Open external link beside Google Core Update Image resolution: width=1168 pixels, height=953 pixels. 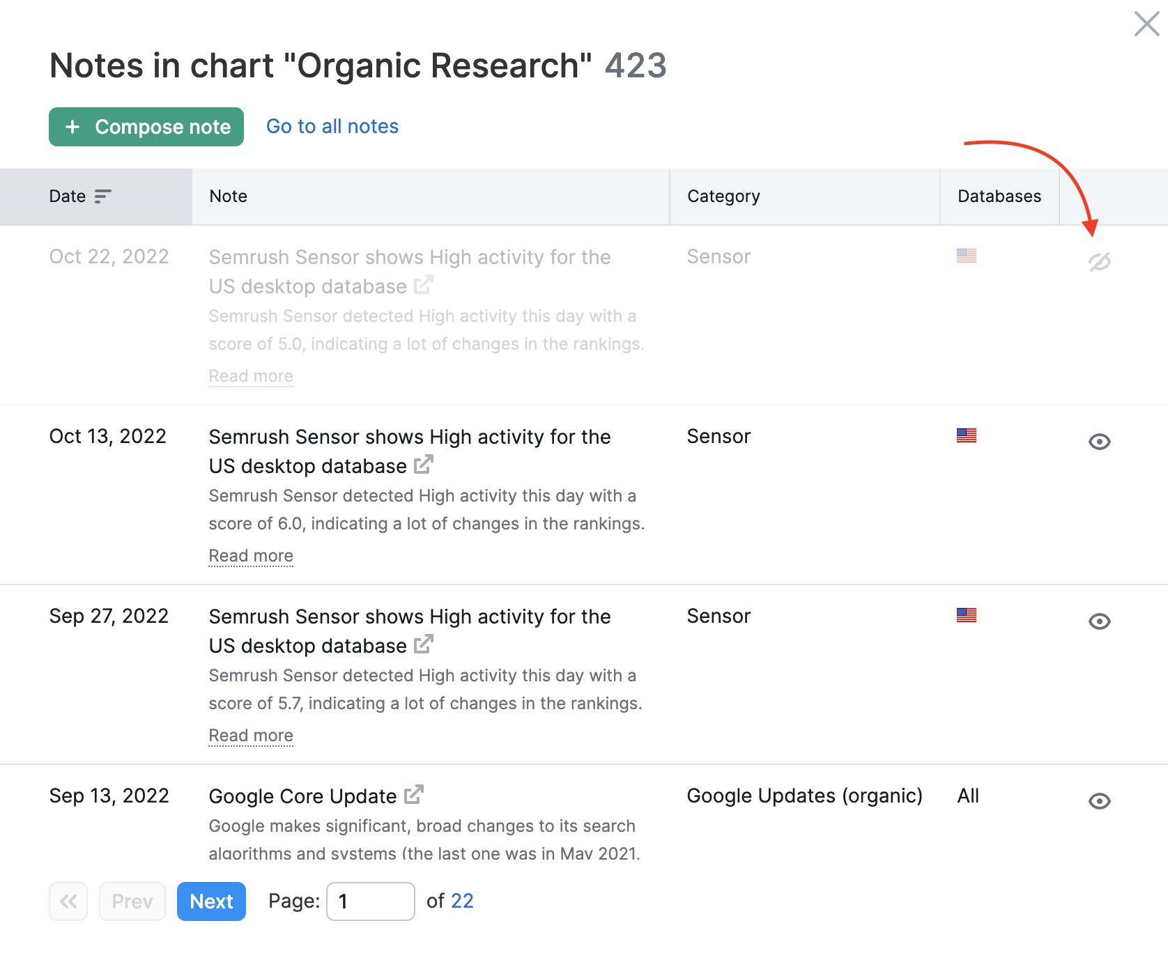click(x=414, y=795)
